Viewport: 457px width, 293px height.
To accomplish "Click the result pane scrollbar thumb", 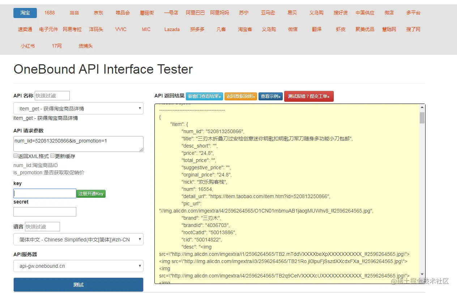I will 422,118.
